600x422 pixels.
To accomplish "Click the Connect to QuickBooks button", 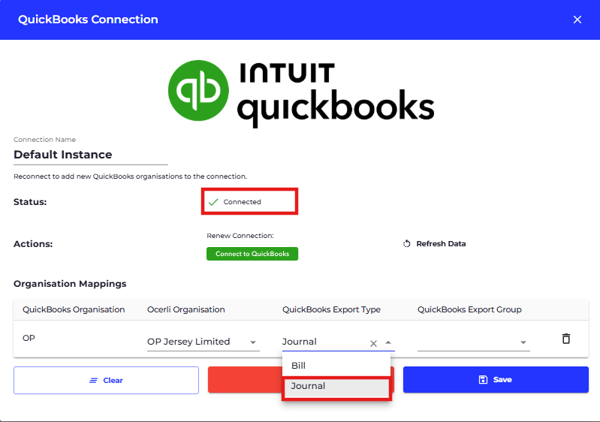I will pos(252,254).
